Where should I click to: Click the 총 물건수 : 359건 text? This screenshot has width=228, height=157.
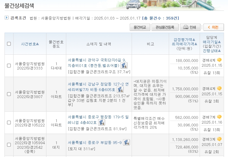coord(161,18)
